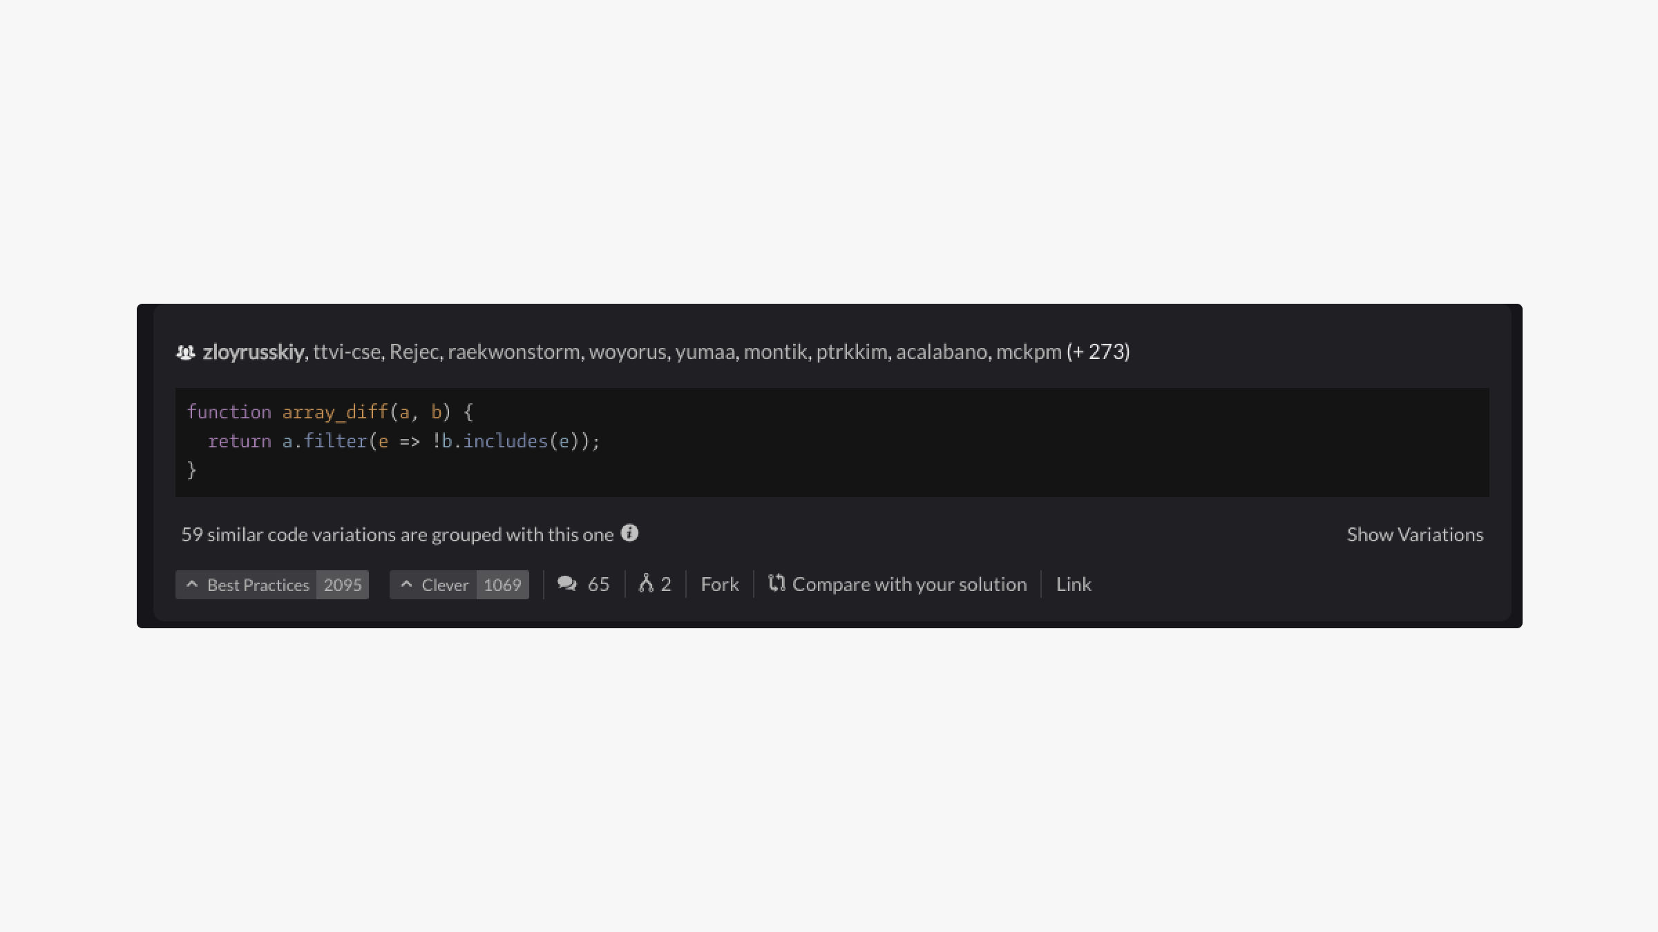This screenshot has height=932, width=1658.
Task: Click the fork count branch icon
Action: [x=646, y=584]
